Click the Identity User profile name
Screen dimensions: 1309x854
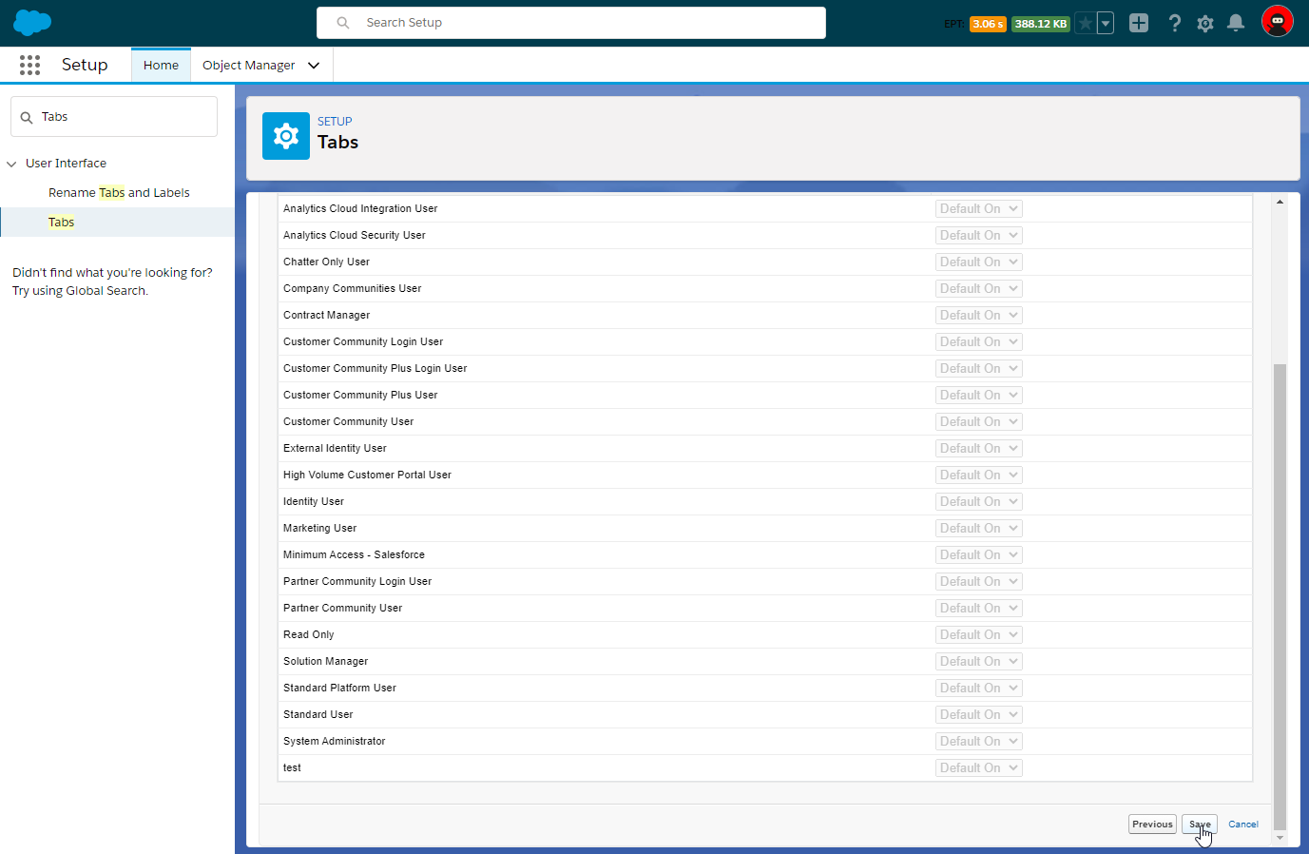314,501
